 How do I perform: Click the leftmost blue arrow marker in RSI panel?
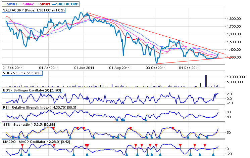[26, 120]
